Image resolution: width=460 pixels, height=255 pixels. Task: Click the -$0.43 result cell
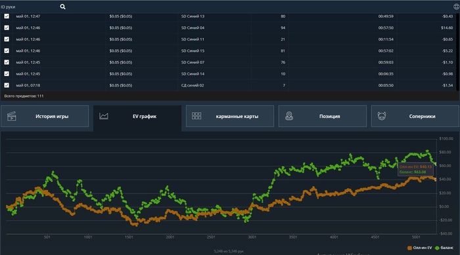[448, 16]
